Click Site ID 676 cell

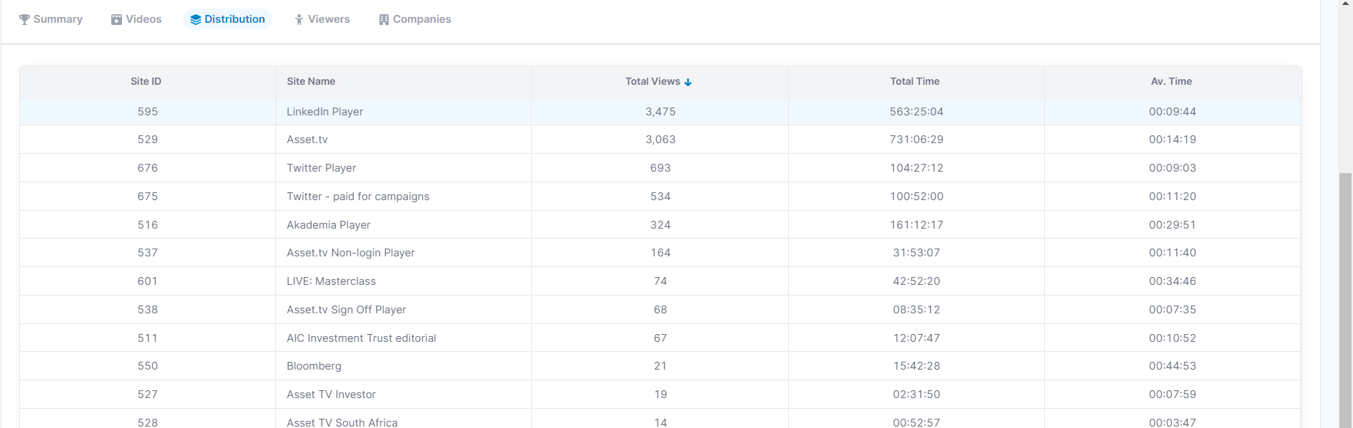click(148, 168)
